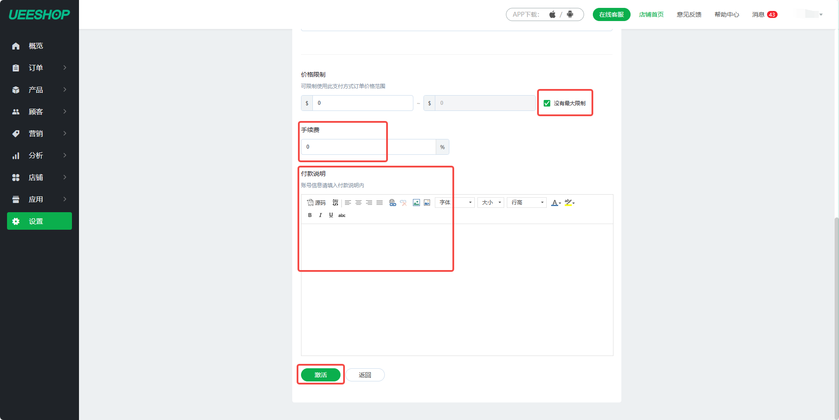Click the minimum price input field
839x420 pixels.
[362, 103]
